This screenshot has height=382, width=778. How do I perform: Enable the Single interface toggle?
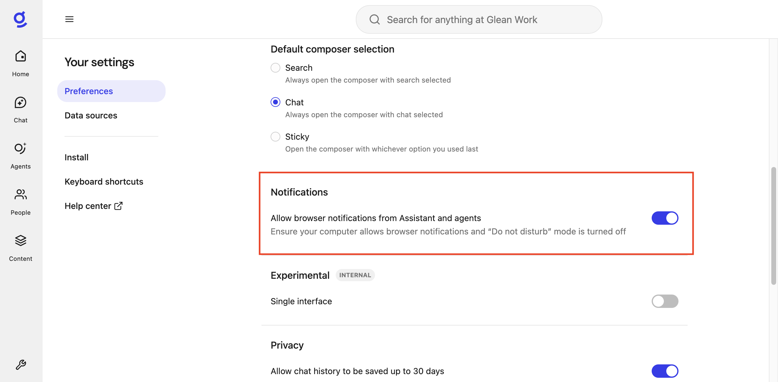[x=665, y=301]
